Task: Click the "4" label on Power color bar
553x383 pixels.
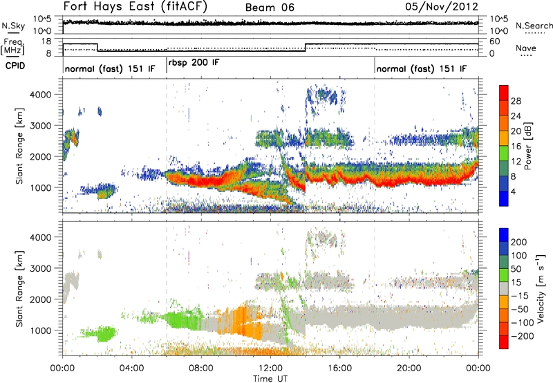Action: tap(513, 192)
